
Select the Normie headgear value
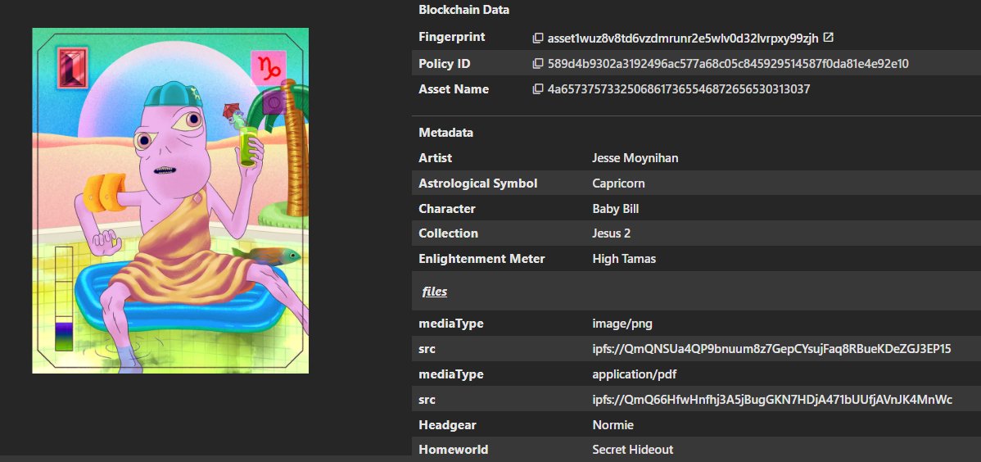613,425
